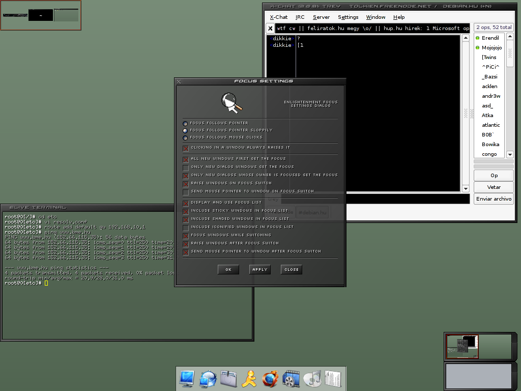Select red-outlined desktop thumbnail in bottom-right pager

(462, 346)
